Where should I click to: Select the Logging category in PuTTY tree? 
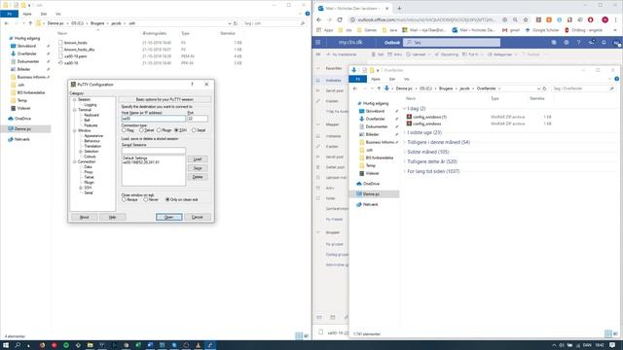point(91,105)
